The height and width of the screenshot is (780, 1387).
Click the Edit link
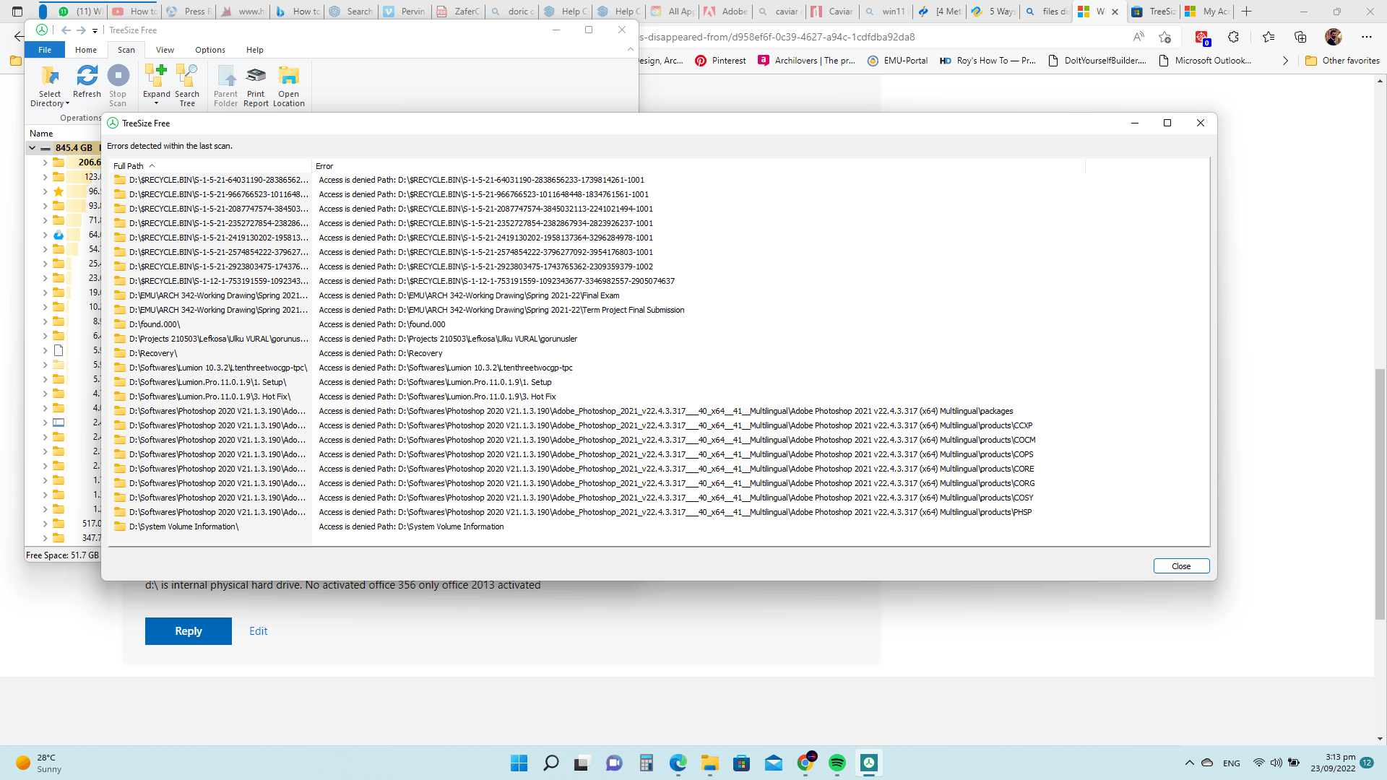[259, 631]
